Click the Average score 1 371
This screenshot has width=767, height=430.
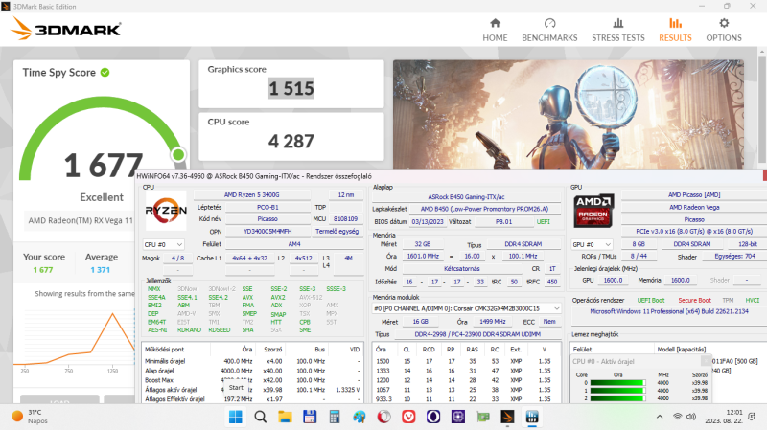tap(101, 270)
